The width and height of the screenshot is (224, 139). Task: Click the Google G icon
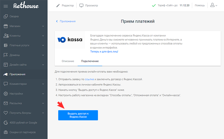6,122
